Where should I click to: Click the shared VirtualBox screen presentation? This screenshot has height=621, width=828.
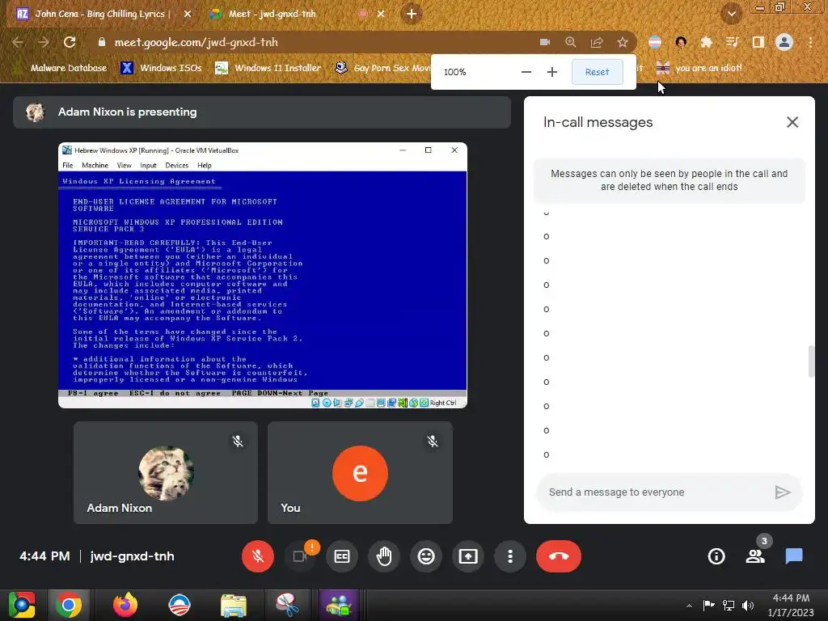pos(263,275)
